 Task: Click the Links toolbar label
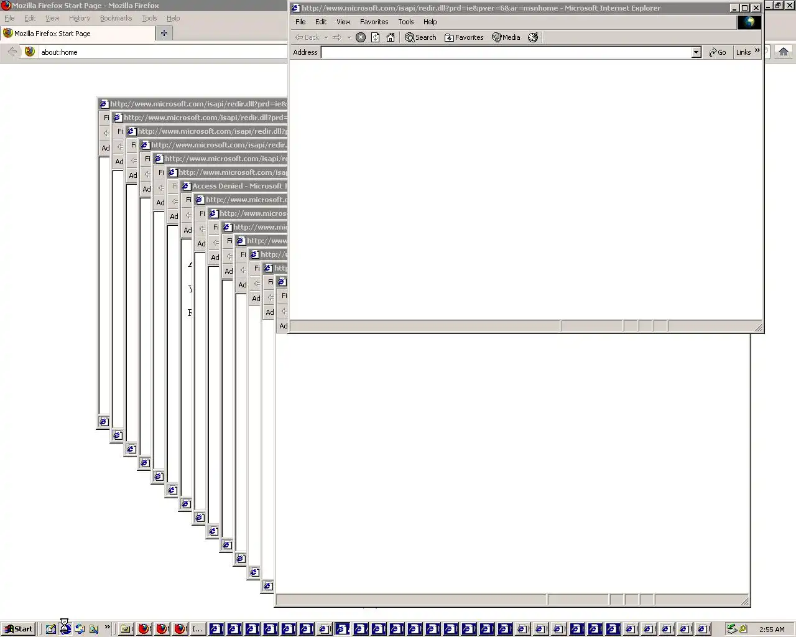(x=743, y=52)
